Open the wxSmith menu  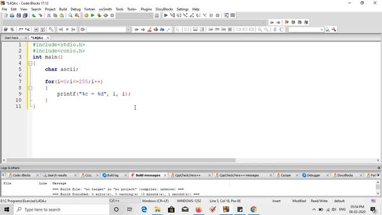point(105,9)
